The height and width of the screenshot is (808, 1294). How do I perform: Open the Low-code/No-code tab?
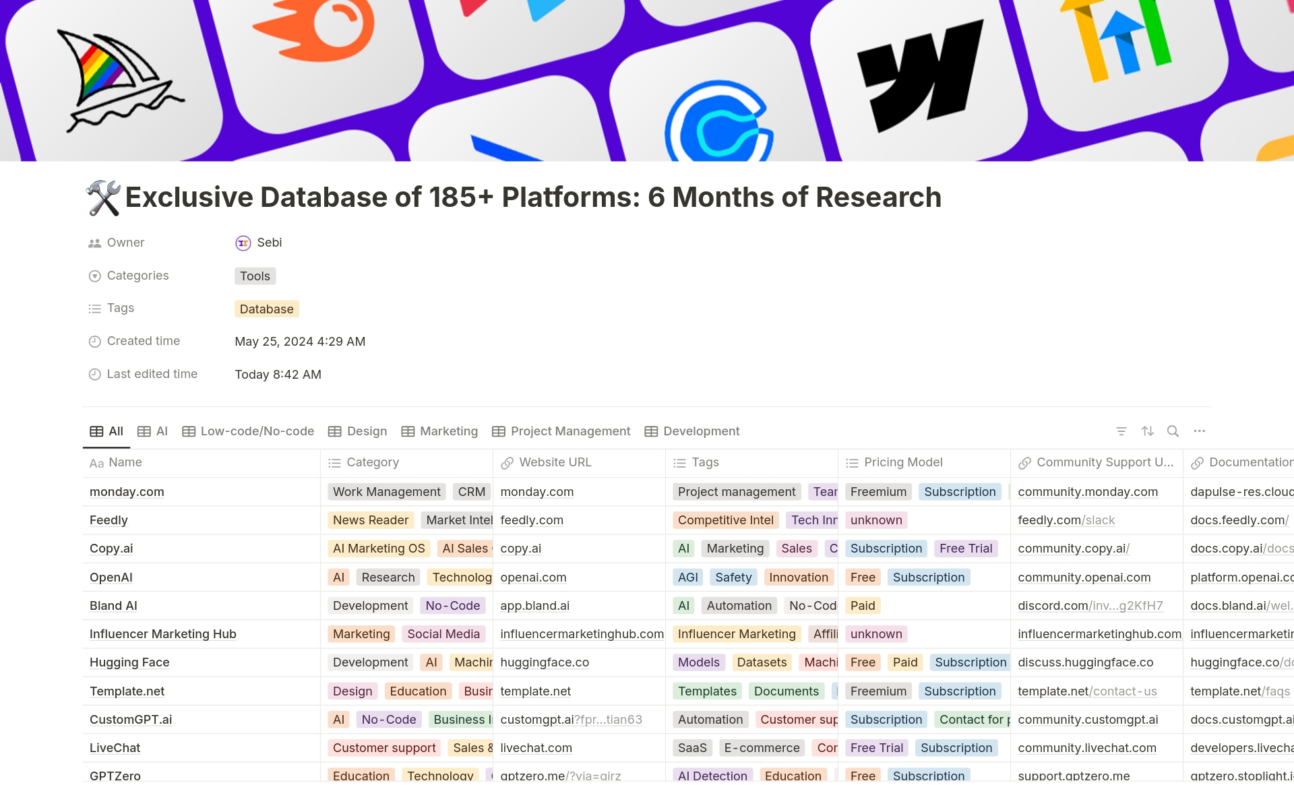[x=249, y=431]
